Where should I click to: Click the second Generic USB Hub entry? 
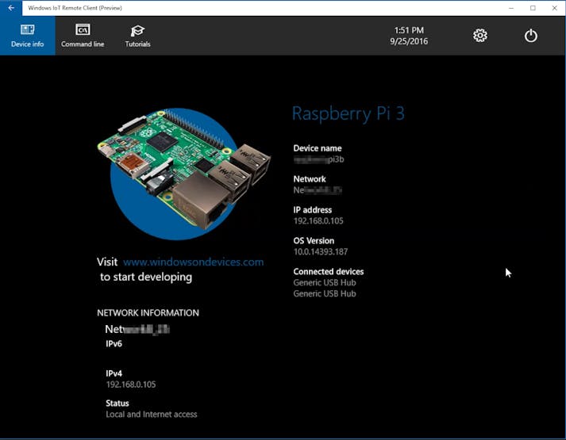click(325, 293)
